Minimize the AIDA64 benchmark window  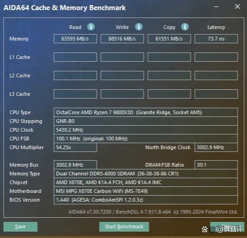coord(216,6)
